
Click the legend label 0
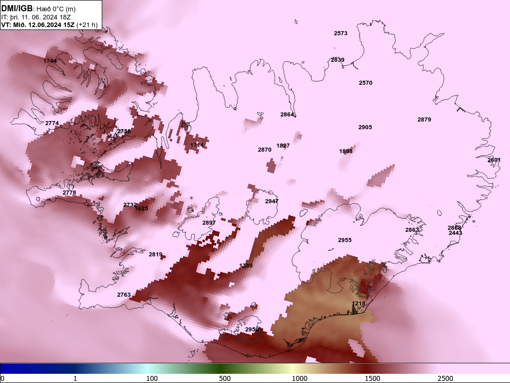[x=3, y=378]
